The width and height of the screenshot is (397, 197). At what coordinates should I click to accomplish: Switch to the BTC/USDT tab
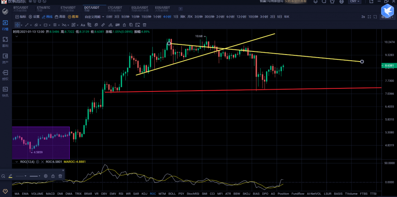click(21, 9)
